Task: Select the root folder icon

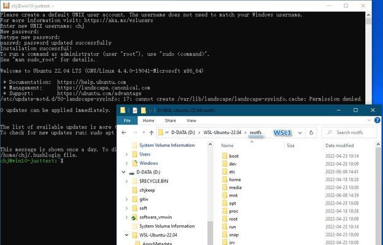Action: point(225,219)
